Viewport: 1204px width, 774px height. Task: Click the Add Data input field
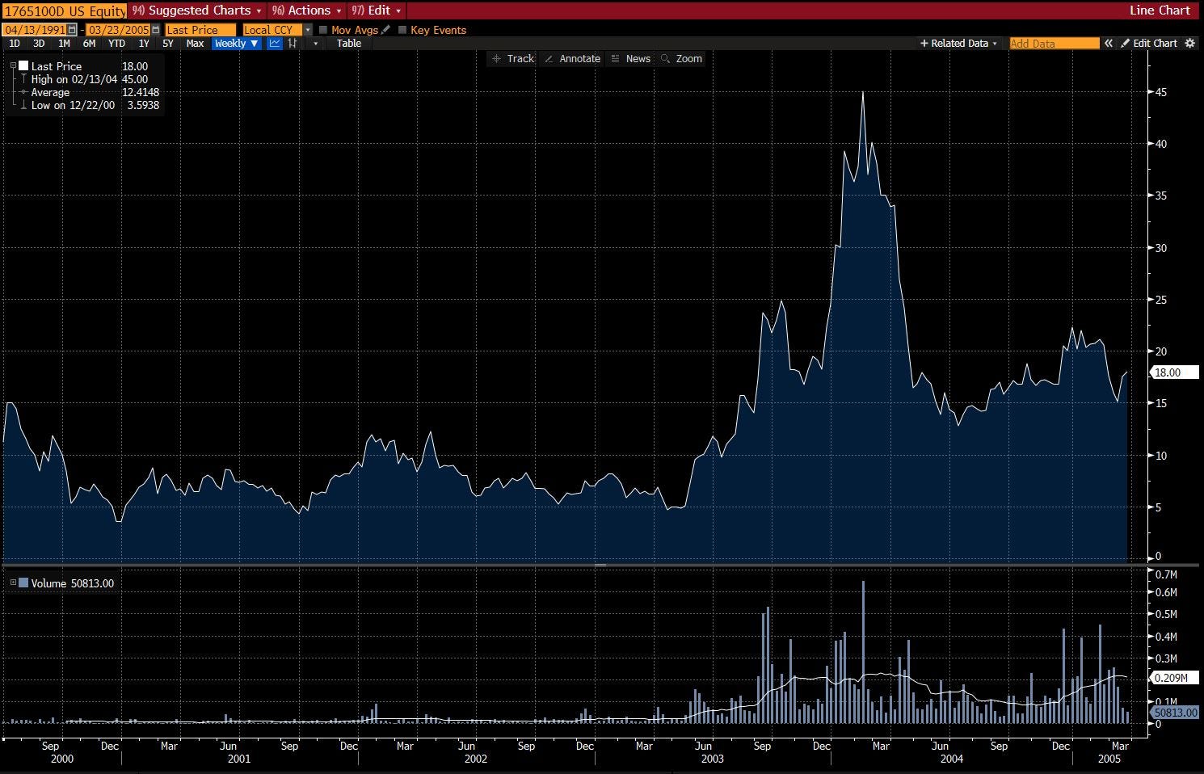1055,44
